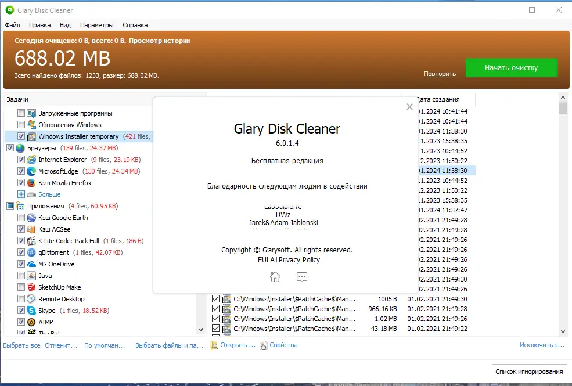Click the qBittorrent icon

(31, 252)
